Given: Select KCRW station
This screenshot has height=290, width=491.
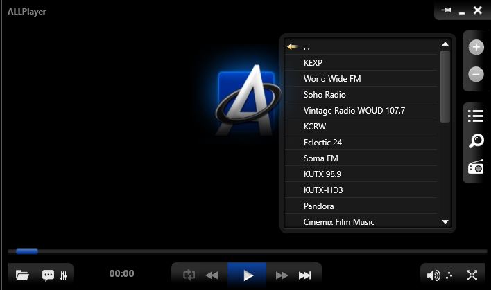Looking at the screenshot, I should coord(361,126).
